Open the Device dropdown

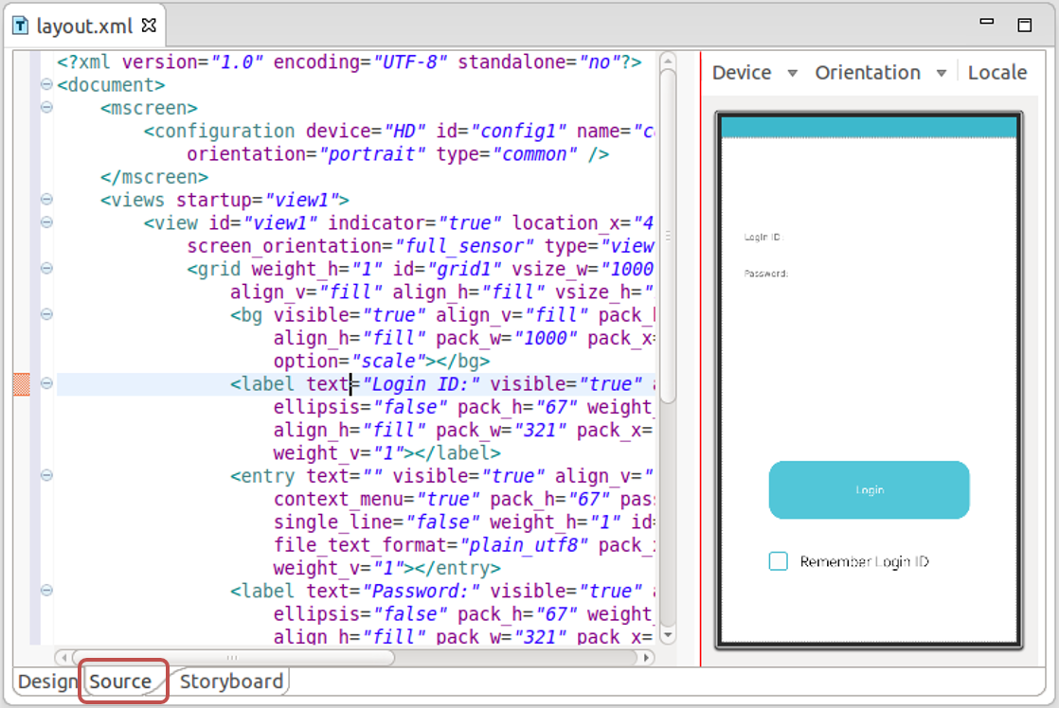pos(755,73)
